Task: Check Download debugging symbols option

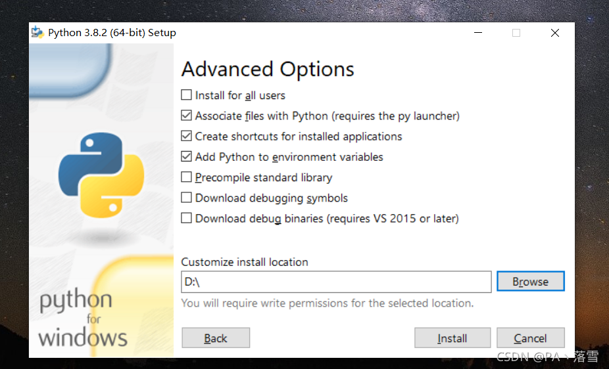Action: [186, 198]
